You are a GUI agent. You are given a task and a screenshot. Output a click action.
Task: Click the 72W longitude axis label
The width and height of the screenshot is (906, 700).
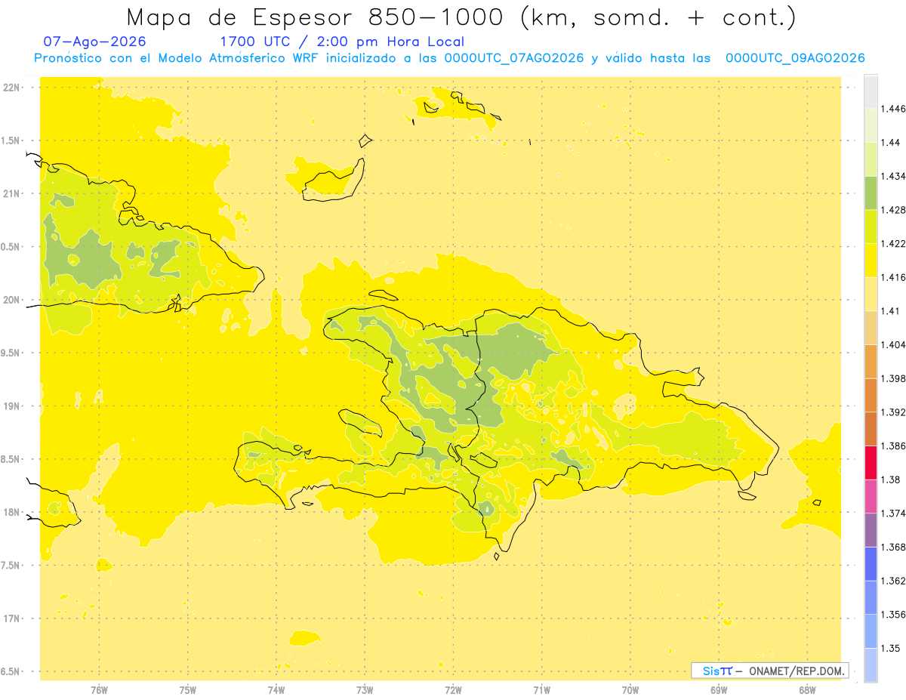click(453, 690)
